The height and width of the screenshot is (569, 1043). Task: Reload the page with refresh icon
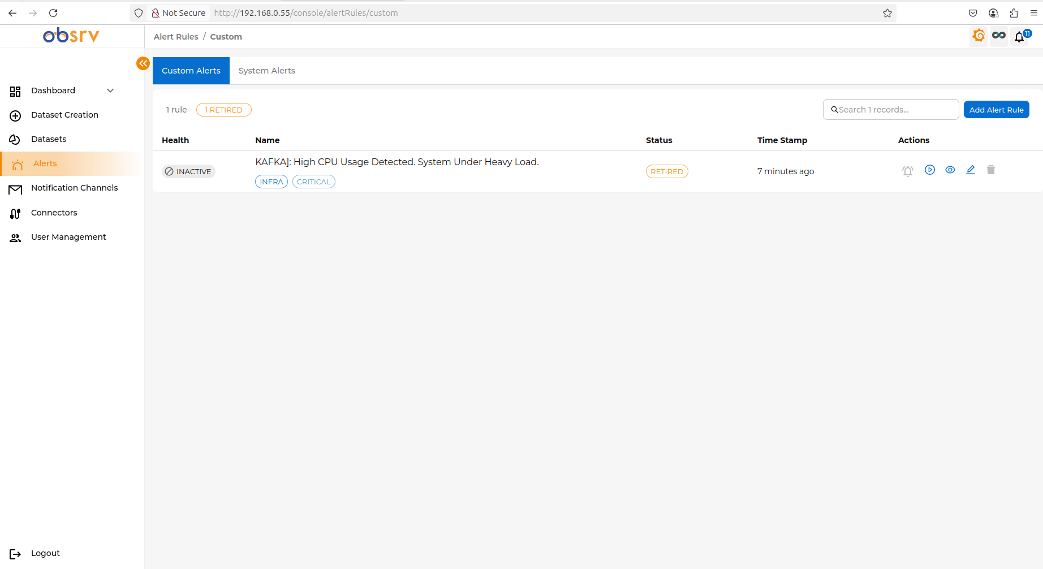coord(53,13)
